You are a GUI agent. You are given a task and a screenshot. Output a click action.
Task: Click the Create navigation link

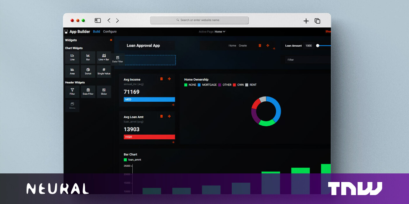pyautogui.click(x=243, y=46)
